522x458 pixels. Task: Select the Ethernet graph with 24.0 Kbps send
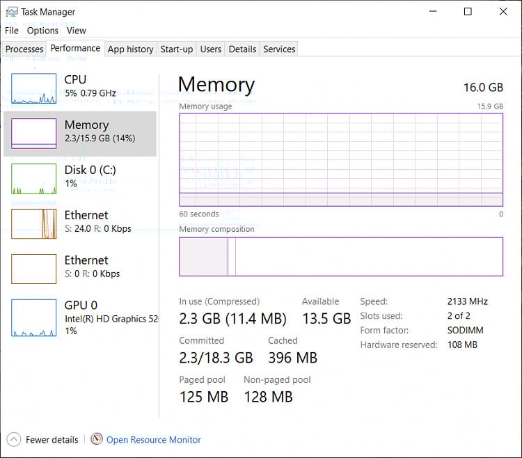[33, 223]
